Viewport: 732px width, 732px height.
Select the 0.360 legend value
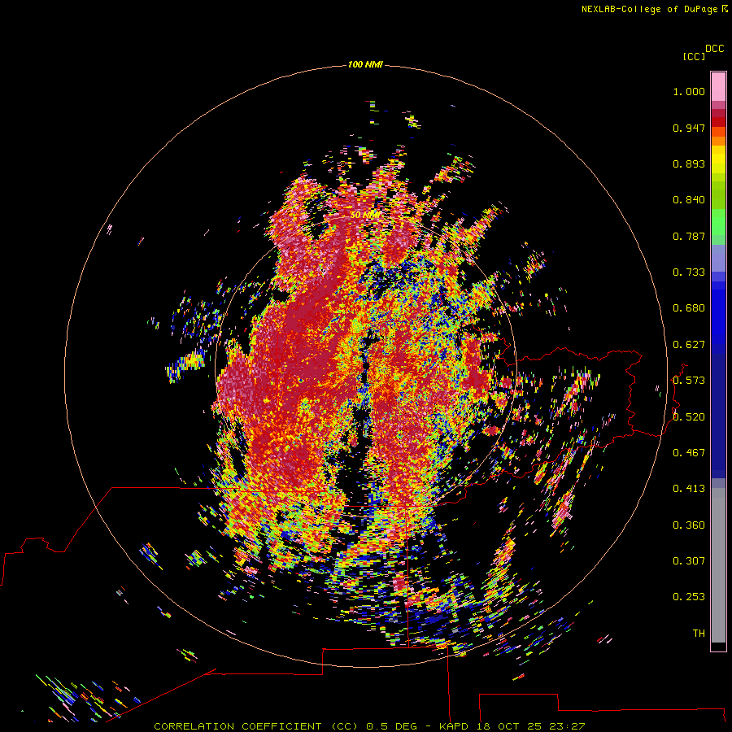(689, 525)
